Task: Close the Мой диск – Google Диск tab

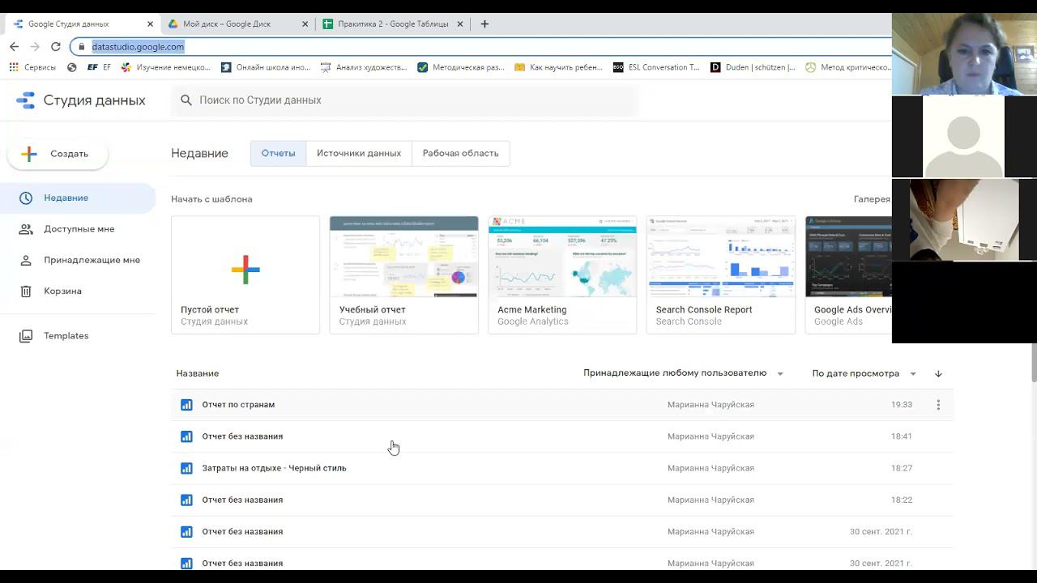Action: click(x=305, y=24)
